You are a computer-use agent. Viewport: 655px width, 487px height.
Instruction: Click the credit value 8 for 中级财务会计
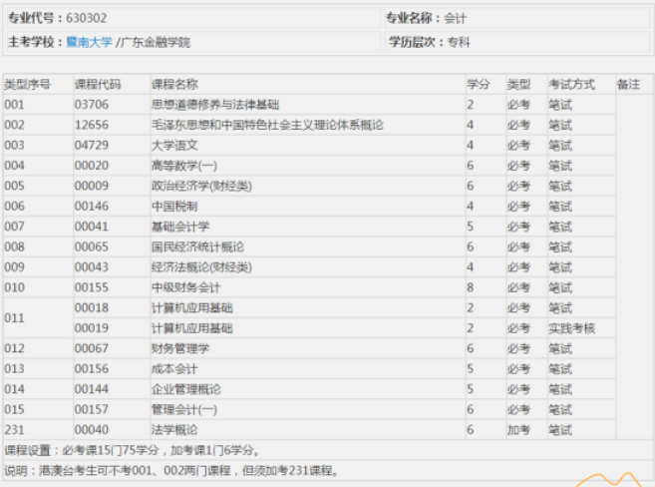point(471,287)
